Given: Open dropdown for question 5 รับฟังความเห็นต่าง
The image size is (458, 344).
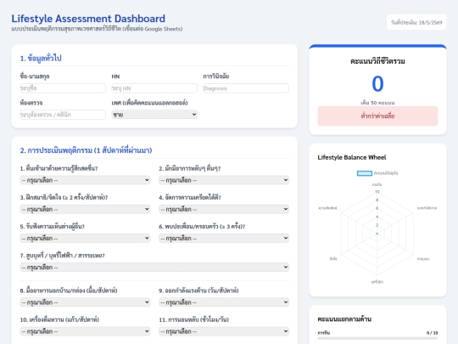Looking at the screenshot, I should coord(85,238).
